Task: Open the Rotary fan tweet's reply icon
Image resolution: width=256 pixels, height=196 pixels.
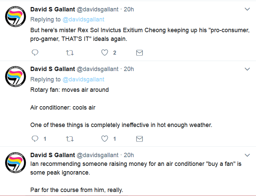Action: (35, 139)
